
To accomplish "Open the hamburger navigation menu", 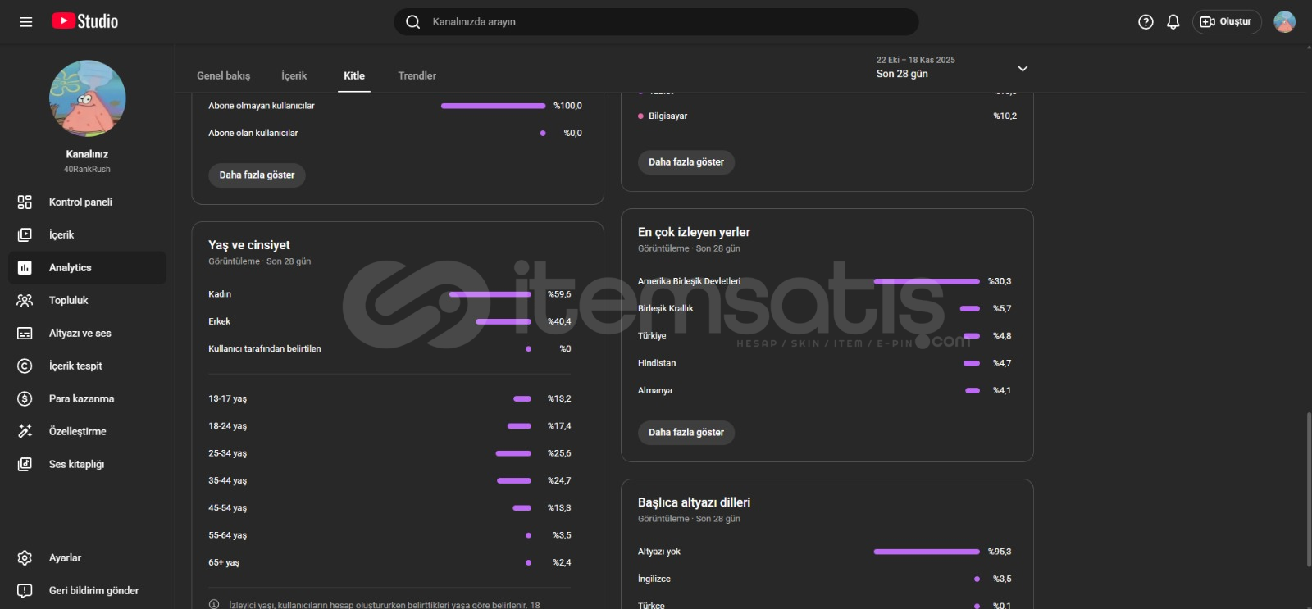I will [26, 22].
